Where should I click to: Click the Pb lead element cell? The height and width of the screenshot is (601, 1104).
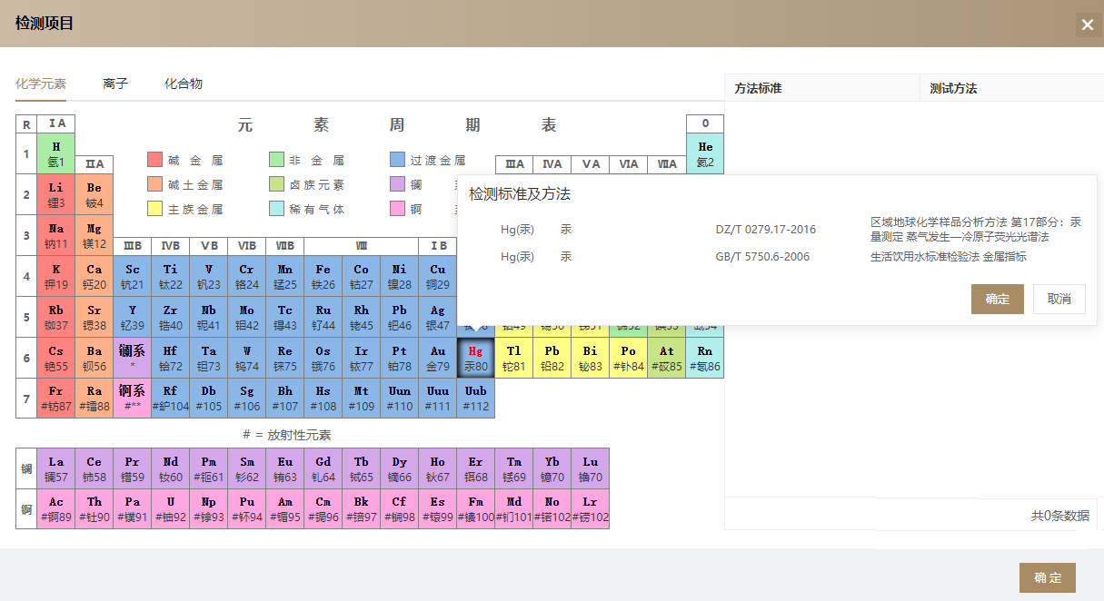click(x=552, y=359)
